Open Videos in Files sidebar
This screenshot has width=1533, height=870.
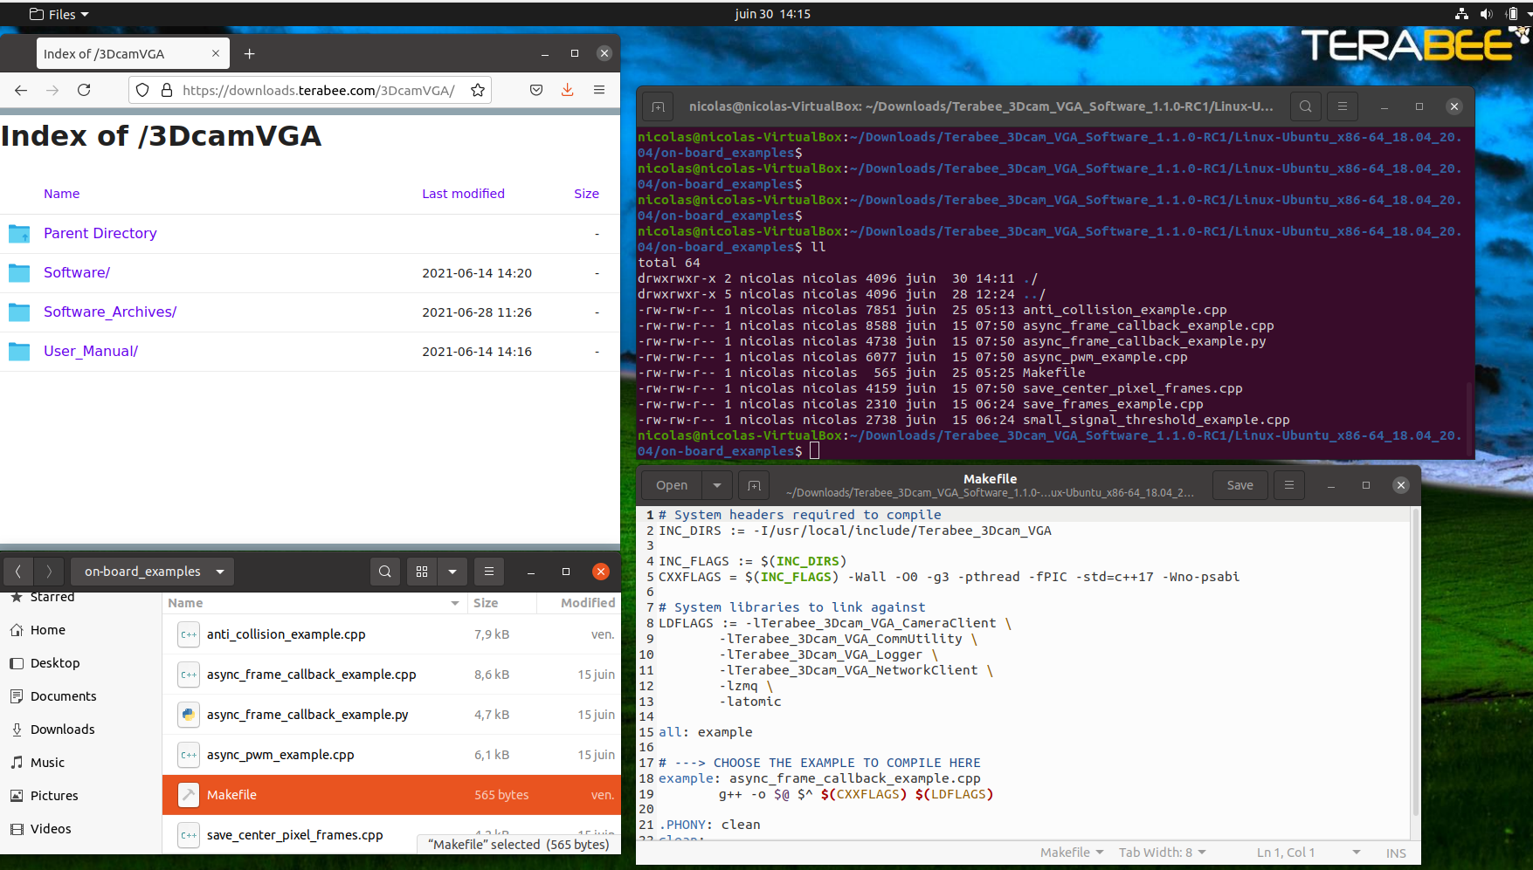(80, 829)
